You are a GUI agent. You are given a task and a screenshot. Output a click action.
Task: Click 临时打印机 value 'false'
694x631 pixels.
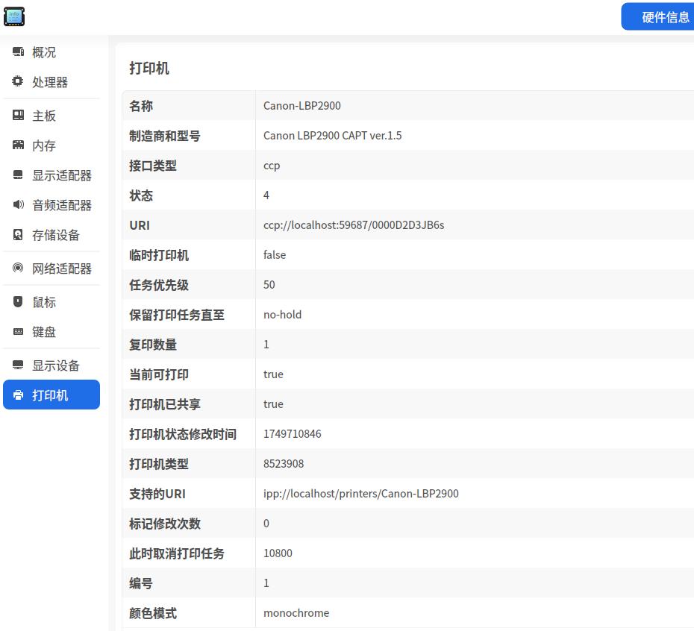click(x=275, y=255)
